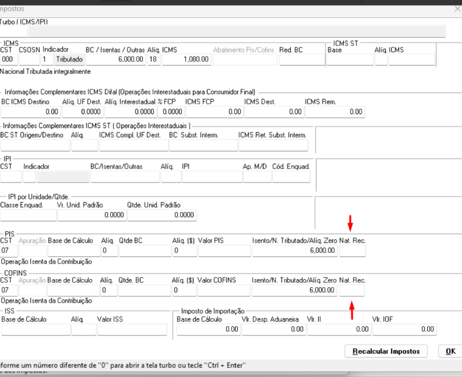The height and width of the screenshot is (377, 462).
Task: Confirm the taxes with the OK button
Action: click(x=450, y=351)
